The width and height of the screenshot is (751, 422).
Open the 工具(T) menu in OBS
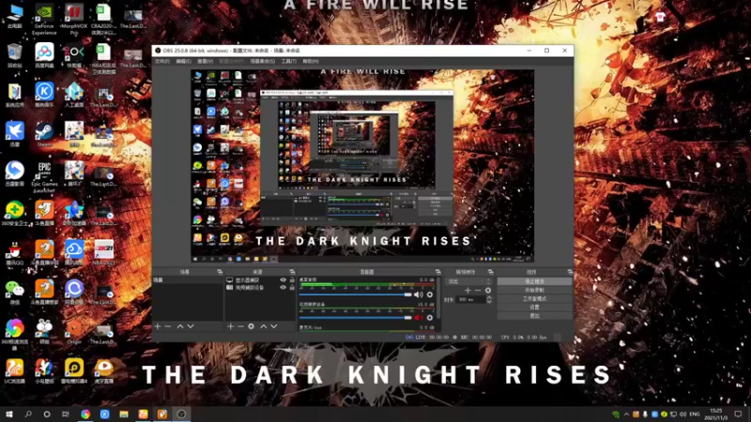click(289, 62)
